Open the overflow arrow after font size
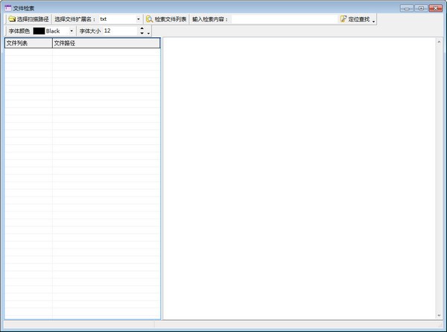The height and width of the screenshot is (332, 447). click(x=149, y=32)
